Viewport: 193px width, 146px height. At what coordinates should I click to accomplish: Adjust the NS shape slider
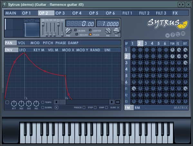[62, 34]
